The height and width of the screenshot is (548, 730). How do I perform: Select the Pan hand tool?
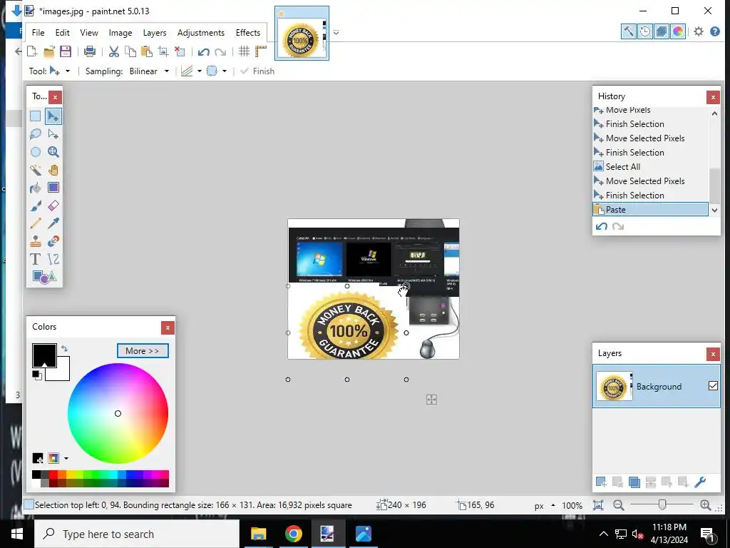pyautogui.click(x=53, y=170)
